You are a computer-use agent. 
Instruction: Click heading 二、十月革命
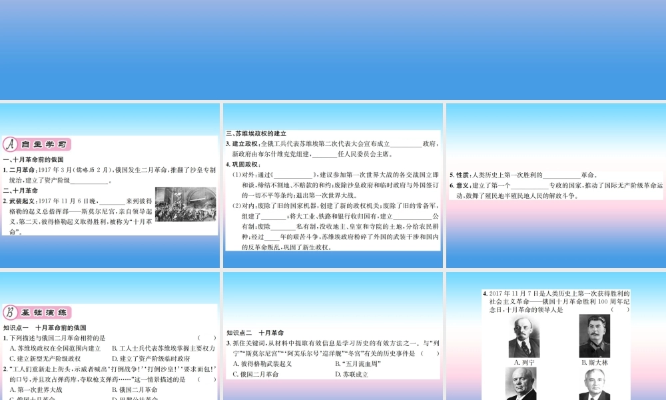[21, 191]
